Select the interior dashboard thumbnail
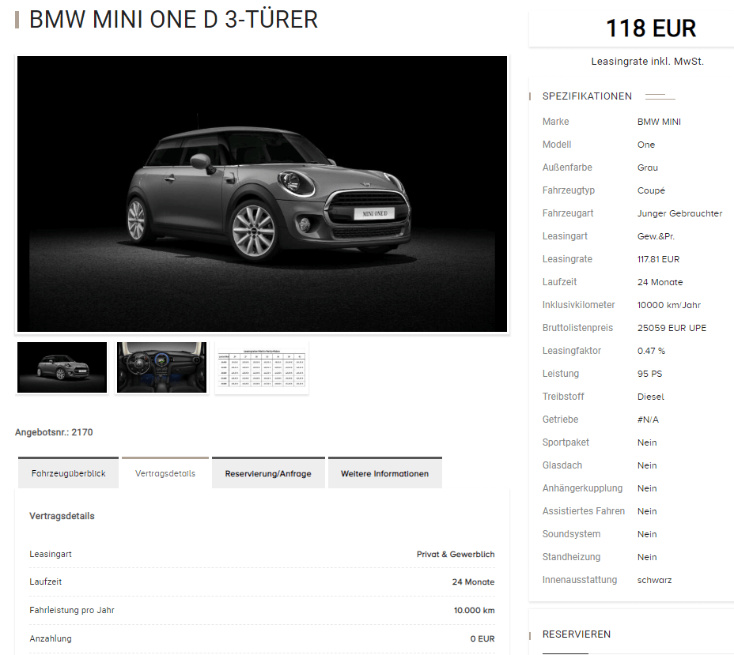The height and width of the screenshot is (655, 734). (161, 367)
